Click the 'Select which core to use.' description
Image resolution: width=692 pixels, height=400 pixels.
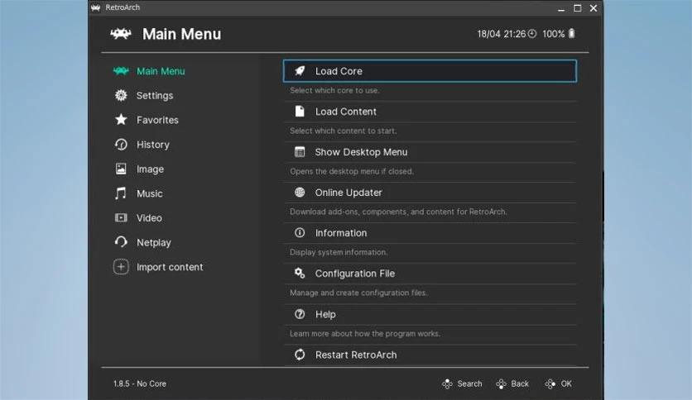coord(334,90)
